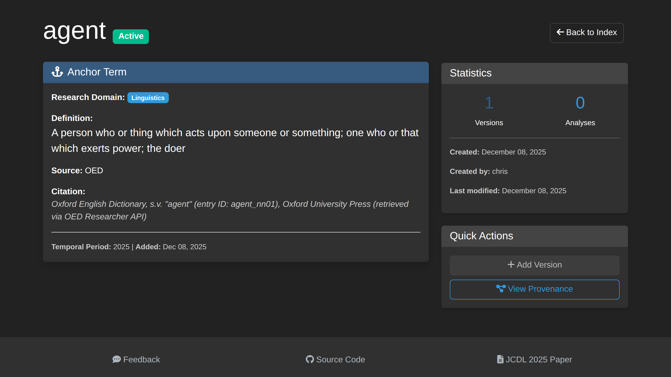This screenshot has width=671, height=377.
Task: Open the JCDL 2025 Paper link
Action: click(x=538, y=359)
